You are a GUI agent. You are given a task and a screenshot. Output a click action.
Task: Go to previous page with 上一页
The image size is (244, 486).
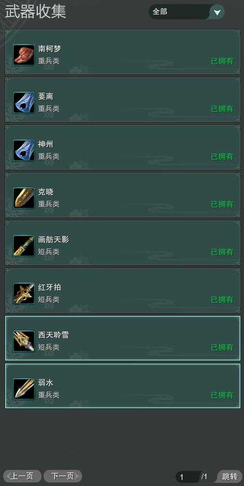pyautogui.click(x=22, y=476)
